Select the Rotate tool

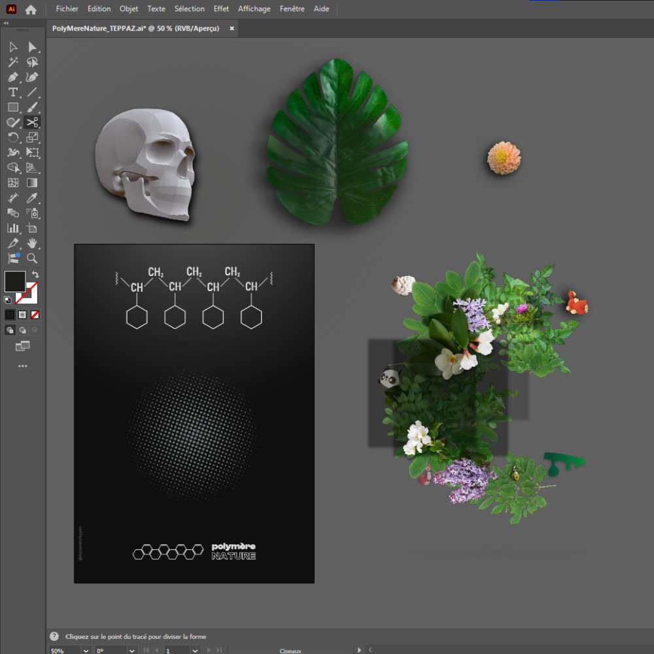(x=13, y=137)
